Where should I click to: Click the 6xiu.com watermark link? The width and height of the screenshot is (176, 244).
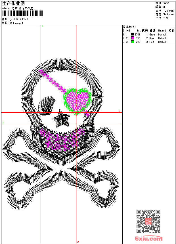click(x=149, y=239)
